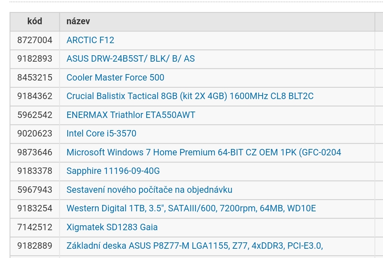Click the kód column header

35,21
